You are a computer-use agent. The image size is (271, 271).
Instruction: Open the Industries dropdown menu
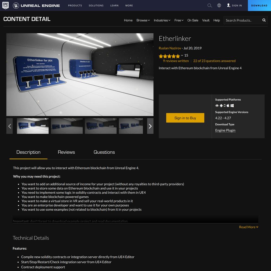click(x=162, y=20)
